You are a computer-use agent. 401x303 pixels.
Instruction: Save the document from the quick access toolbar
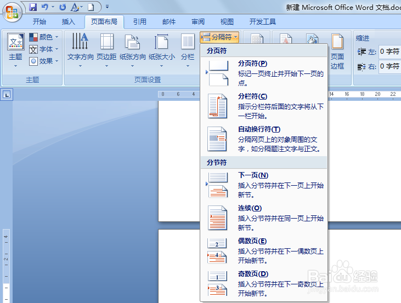coord(33,7)
